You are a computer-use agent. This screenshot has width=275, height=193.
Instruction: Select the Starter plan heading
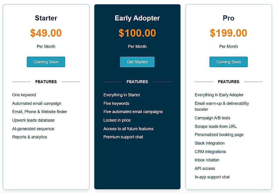tap(46, 18)
